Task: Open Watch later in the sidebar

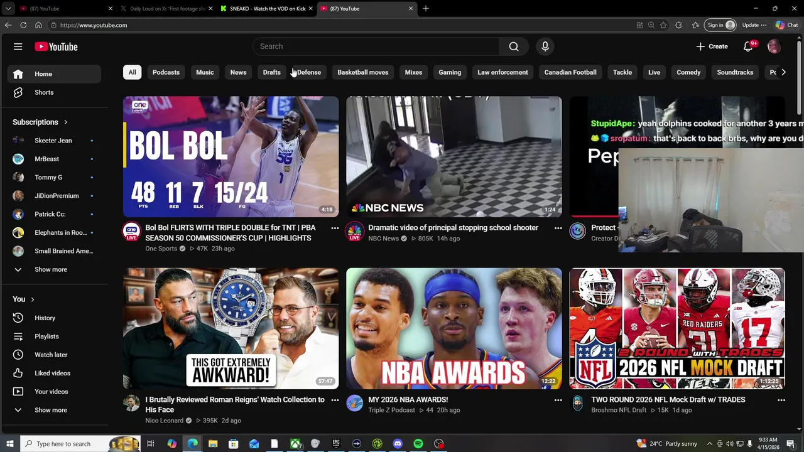Action: [54, 355]
